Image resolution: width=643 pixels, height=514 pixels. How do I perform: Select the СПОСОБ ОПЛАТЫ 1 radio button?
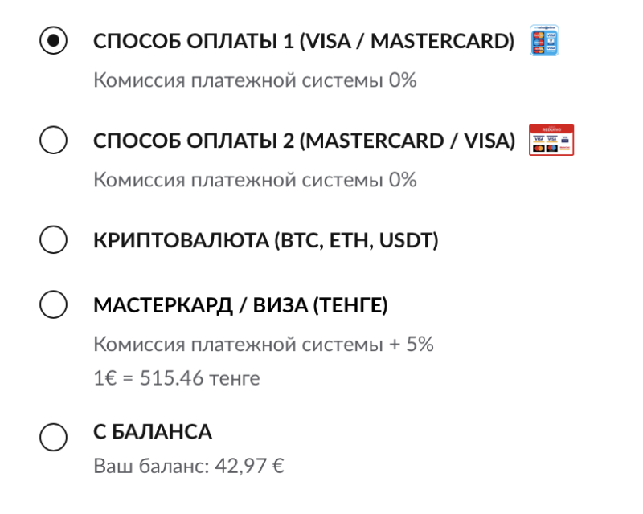coord(53,41)
